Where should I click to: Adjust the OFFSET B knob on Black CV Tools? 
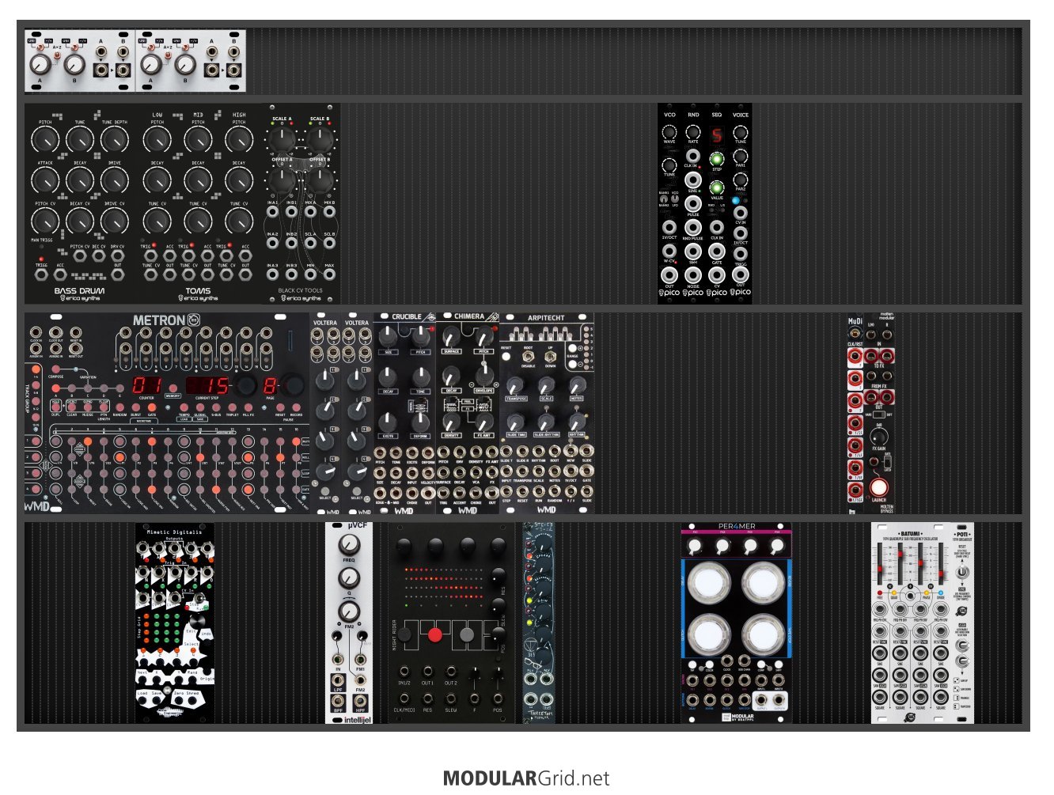(x=320, y=180)
